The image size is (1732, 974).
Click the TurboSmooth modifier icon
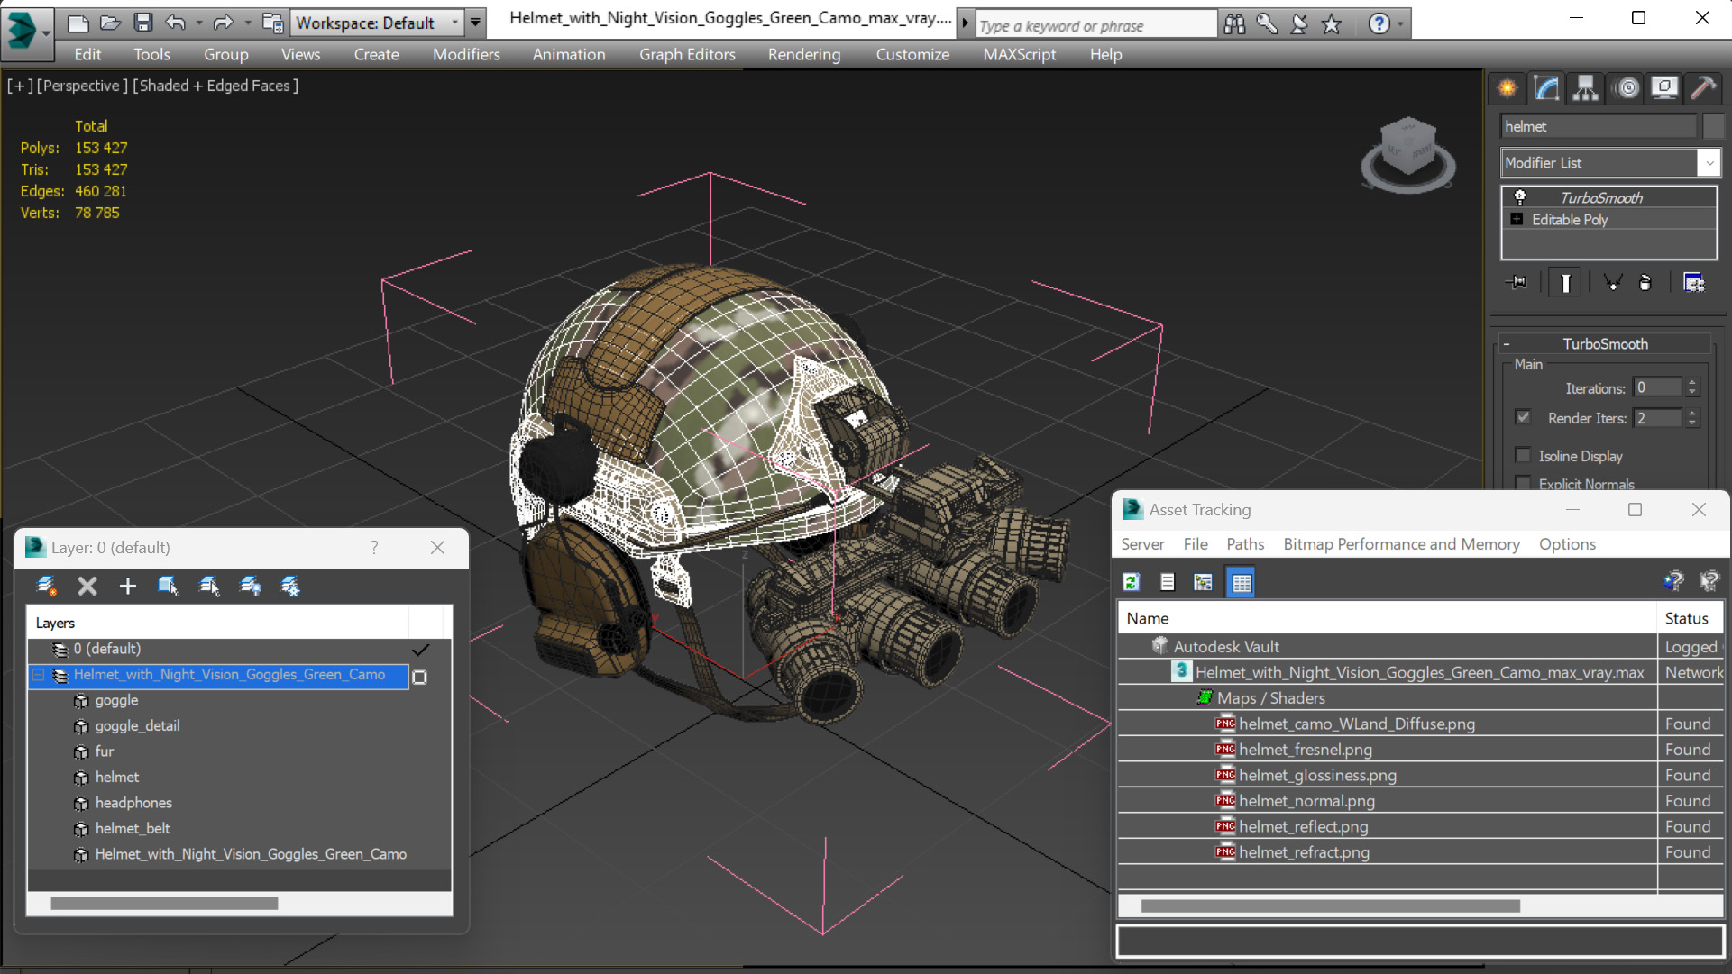[x=1518, y=196]
